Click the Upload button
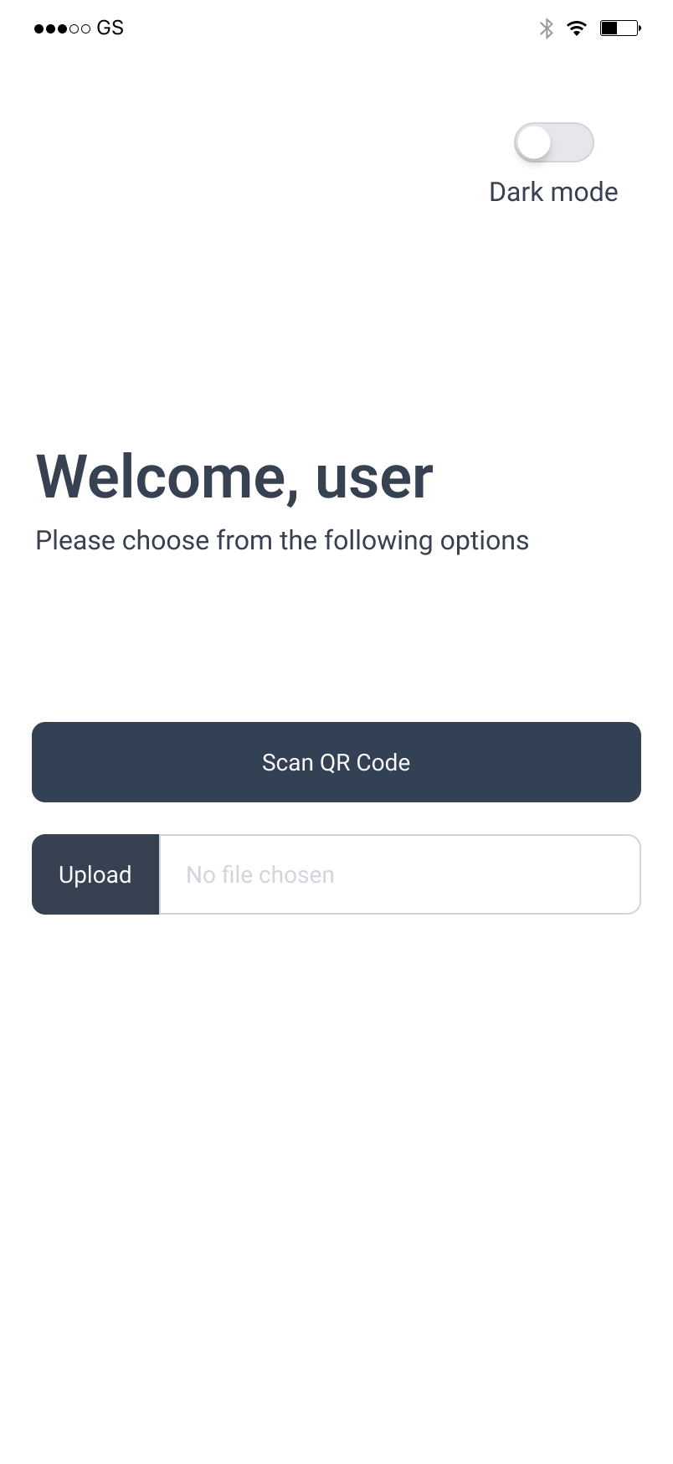 95,874
